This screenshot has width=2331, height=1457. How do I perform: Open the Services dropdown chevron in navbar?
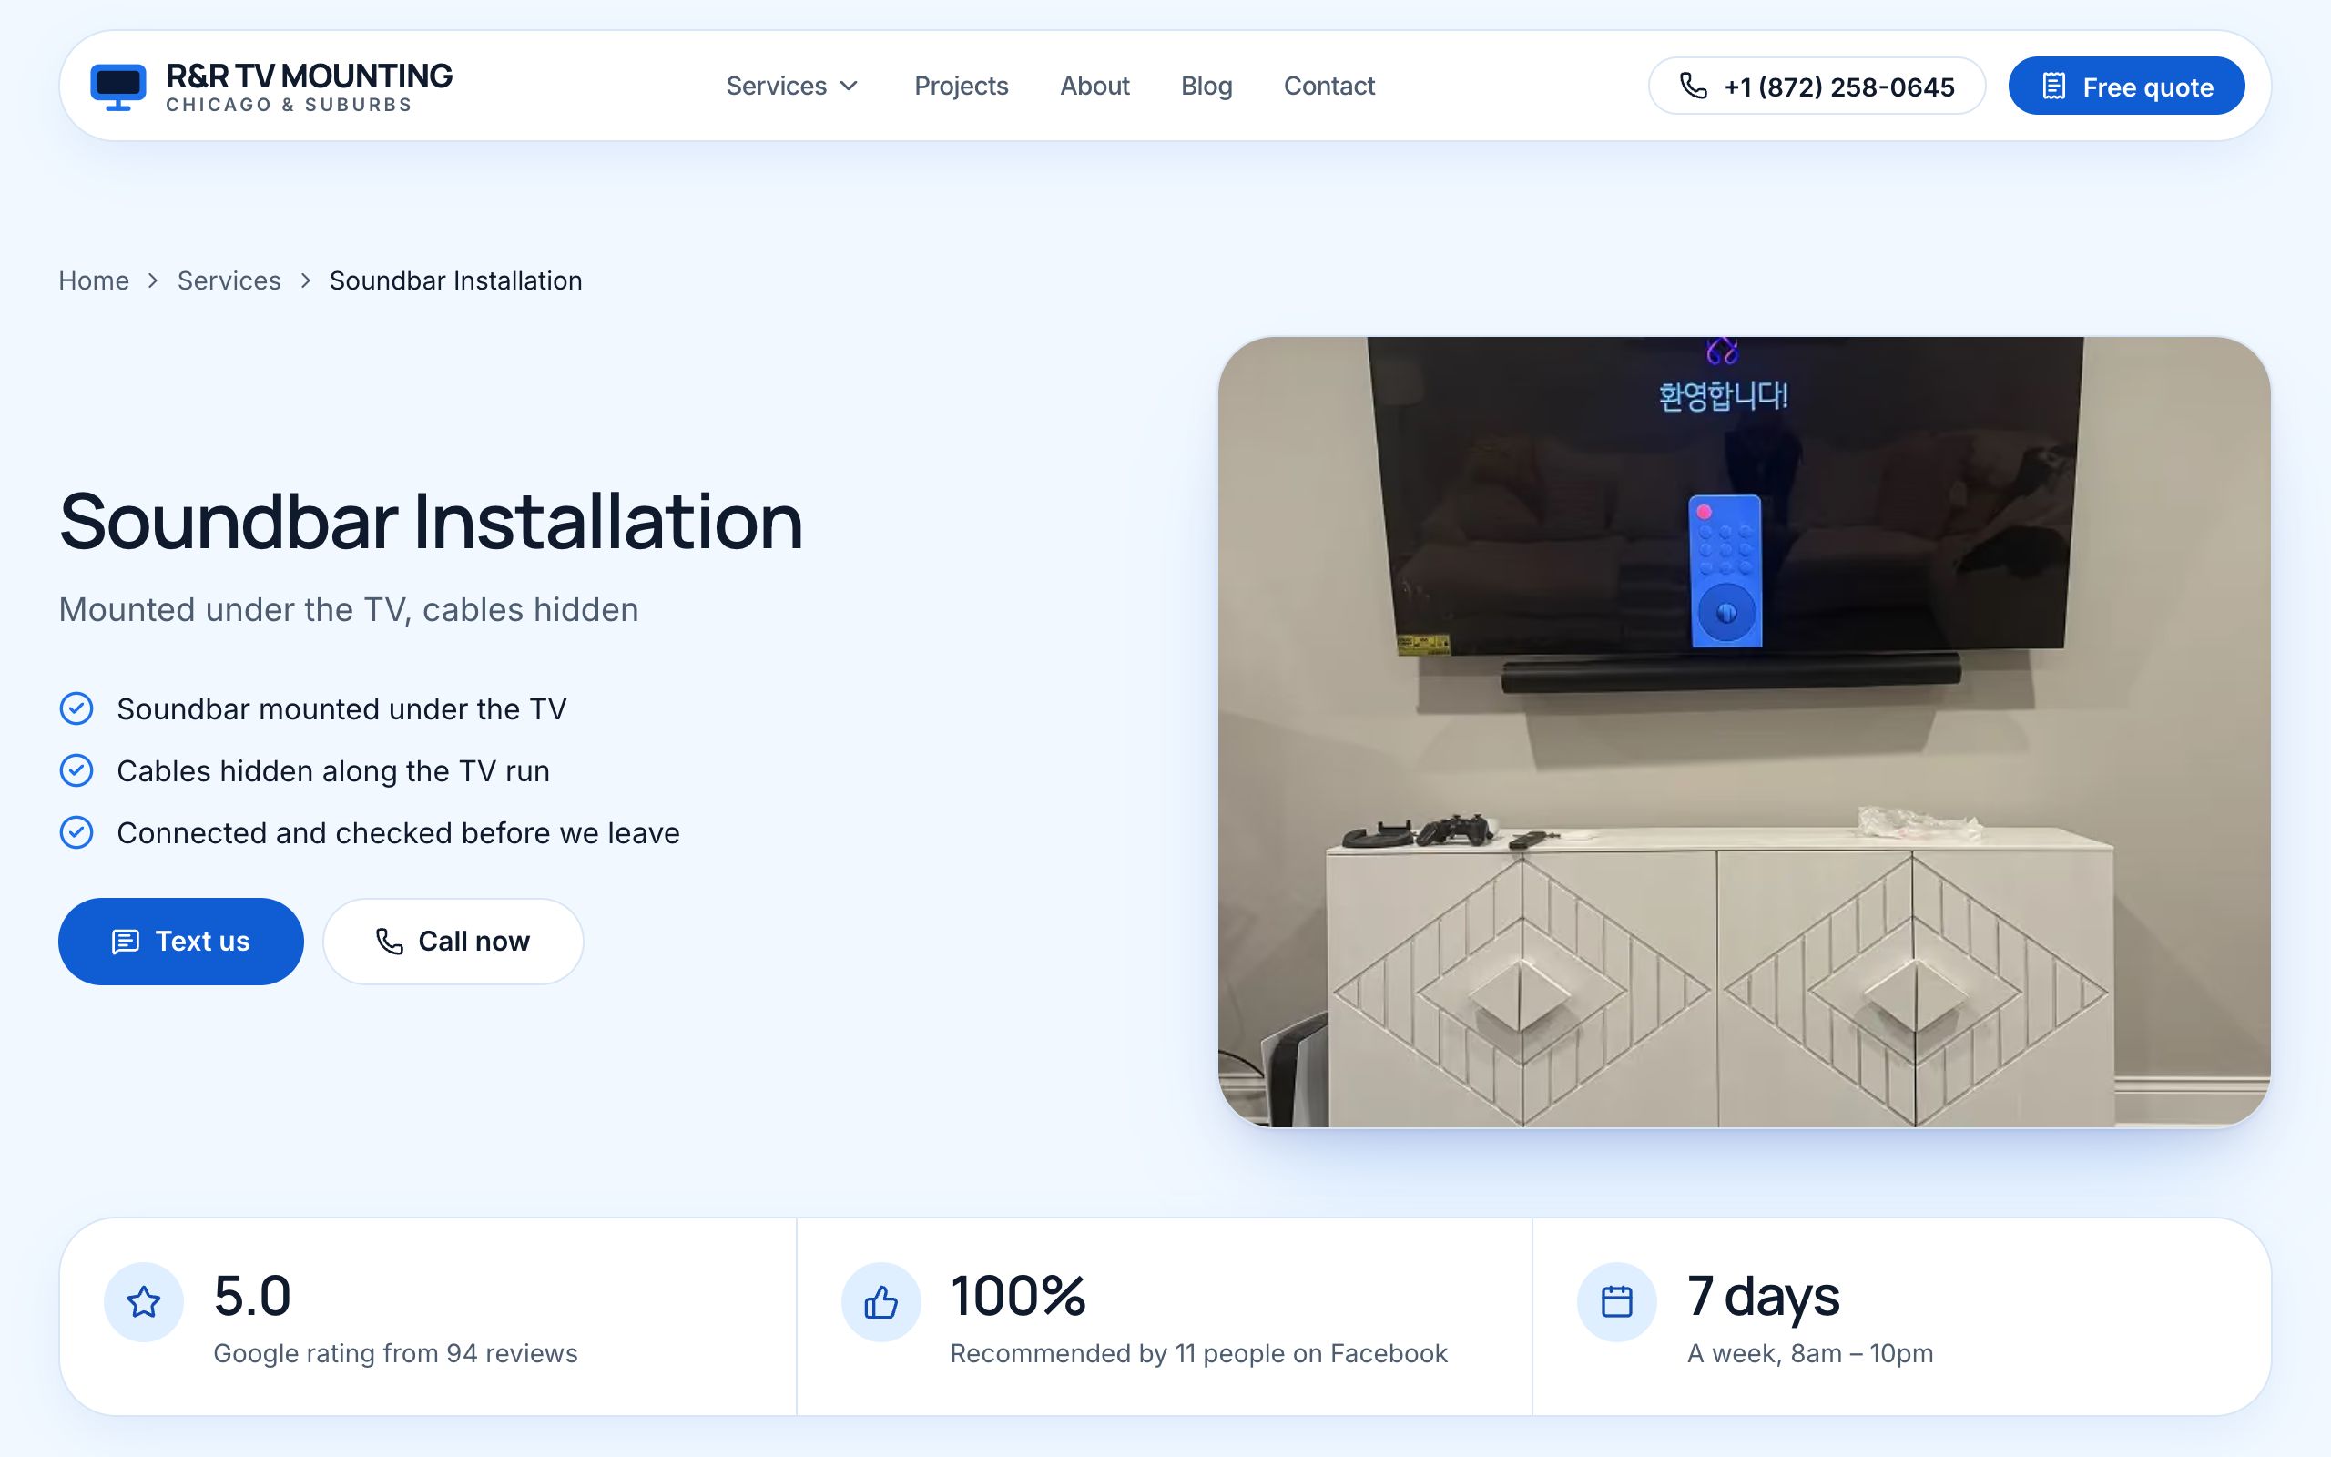point(849,86)
